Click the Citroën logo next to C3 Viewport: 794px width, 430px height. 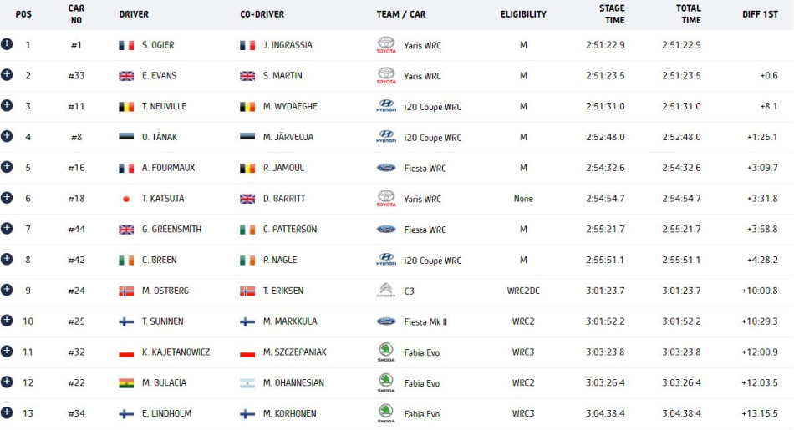[x=386, y=291]
